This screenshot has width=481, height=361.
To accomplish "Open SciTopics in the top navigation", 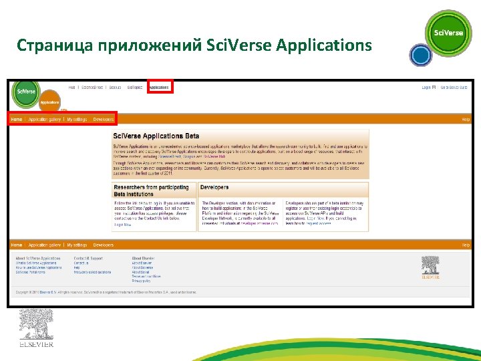I will tap(135, 88).
